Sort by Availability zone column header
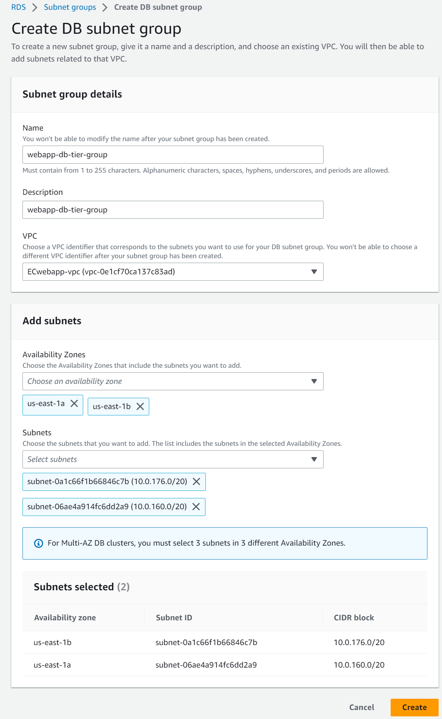Viewport: 442px width, 719px height. 65,618
